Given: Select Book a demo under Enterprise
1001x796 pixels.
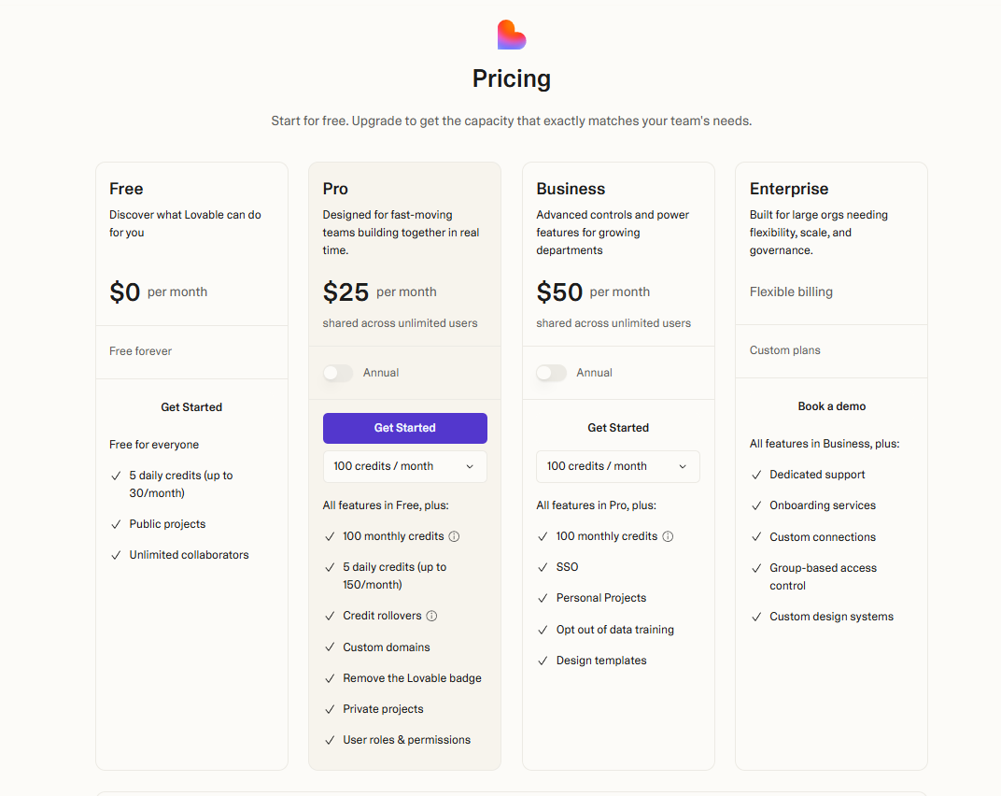Looking at the screenshot, I should (x=830, y=406).
